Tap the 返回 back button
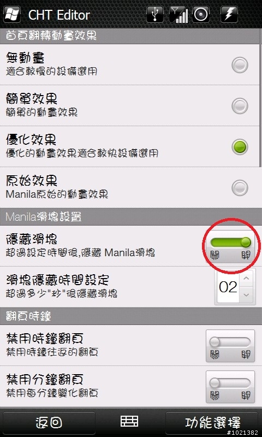 (x=49, y=422)
